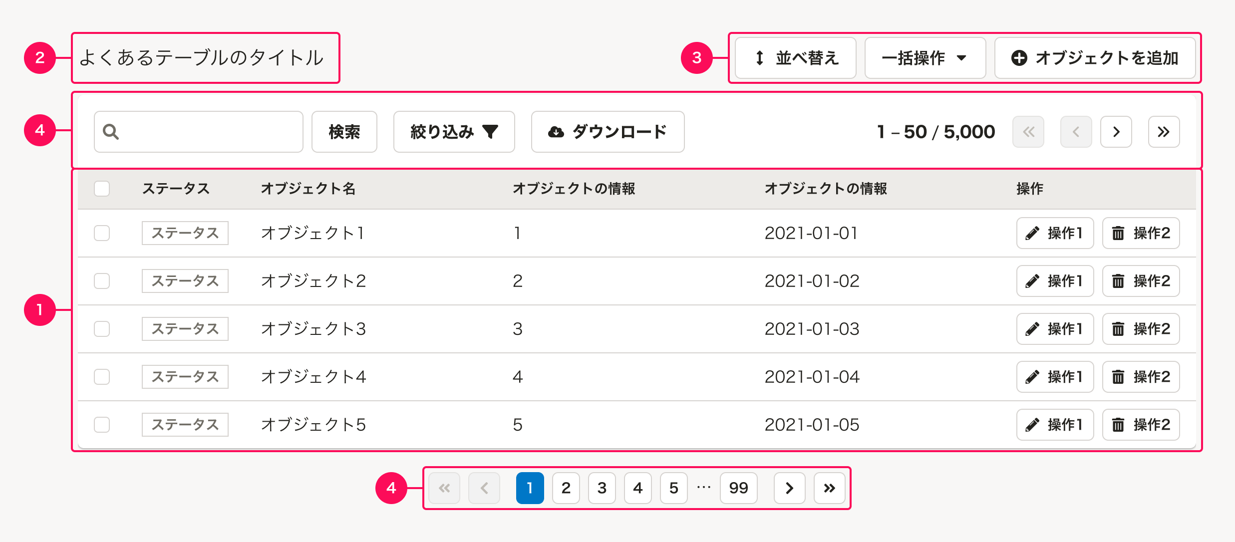Open the 並べ替え sort control
The image size is (1235, 542).
[796, 58]
